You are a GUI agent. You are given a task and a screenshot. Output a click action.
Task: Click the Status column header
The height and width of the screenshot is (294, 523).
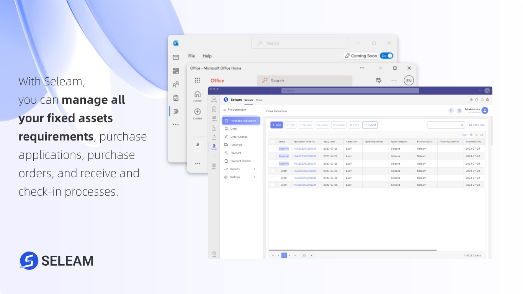pos(284,142)
